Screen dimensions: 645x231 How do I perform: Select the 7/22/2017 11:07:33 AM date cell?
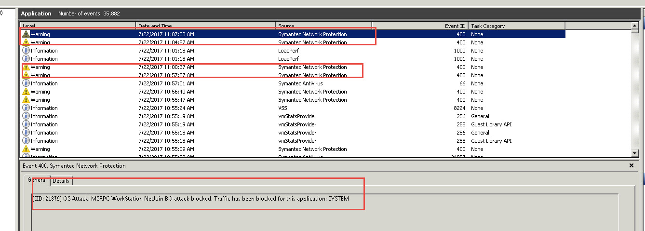[166, 34]
